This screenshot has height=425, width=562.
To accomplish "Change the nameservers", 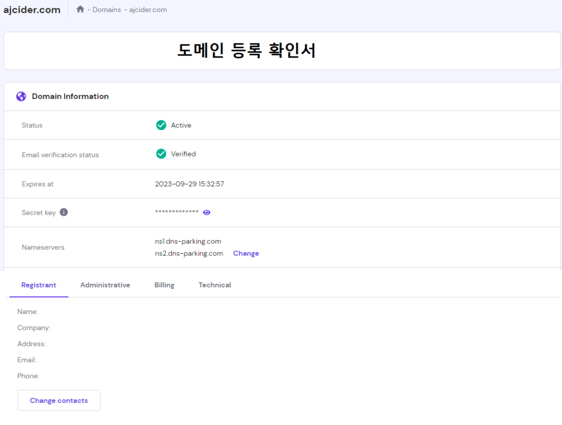I will [246, 253].
